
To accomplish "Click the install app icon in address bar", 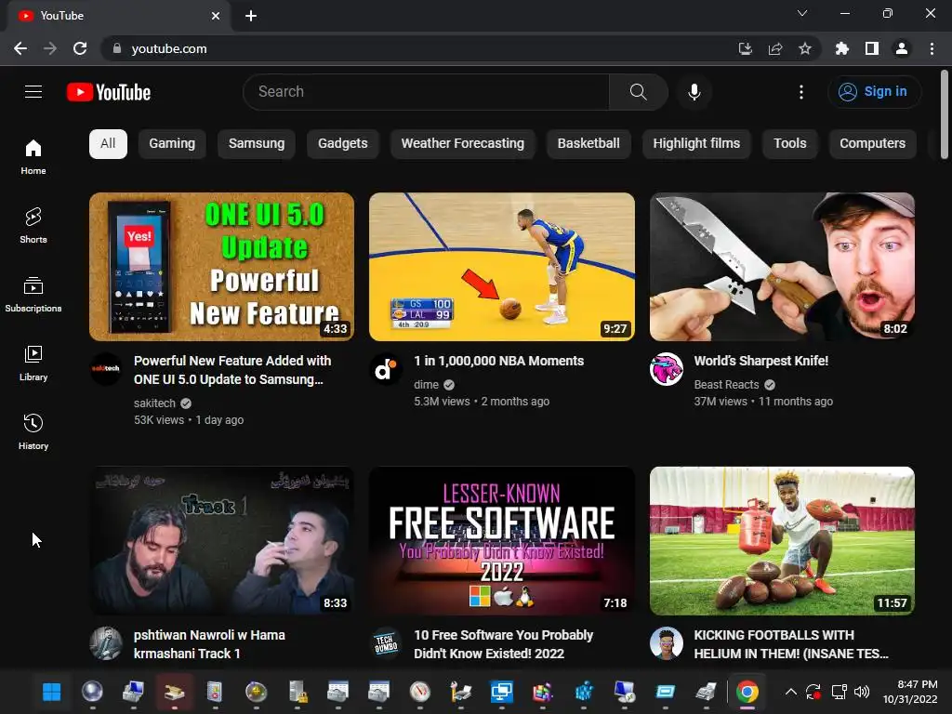I will [x=745, y=48].
